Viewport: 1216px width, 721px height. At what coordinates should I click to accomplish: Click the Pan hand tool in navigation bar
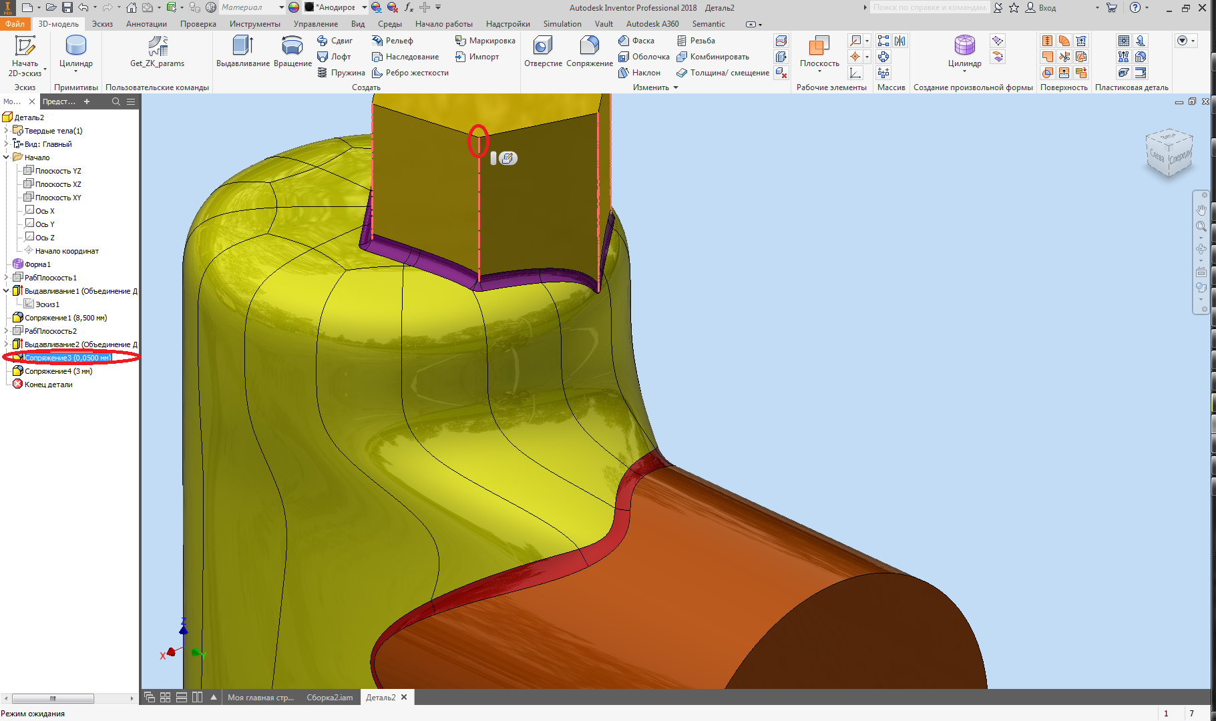(1201, 210)
